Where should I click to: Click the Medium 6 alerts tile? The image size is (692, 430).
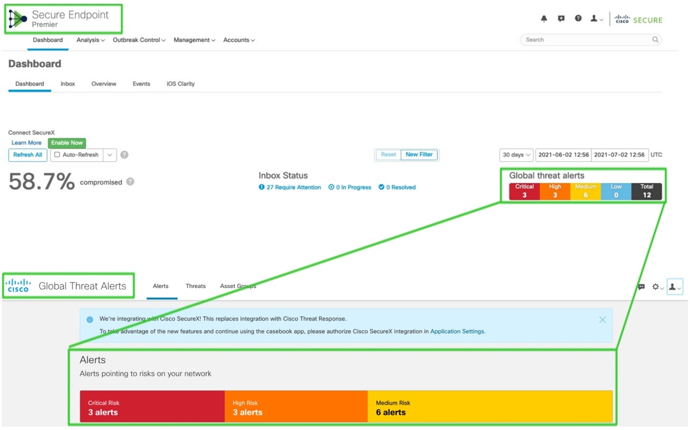click(585, 191)
